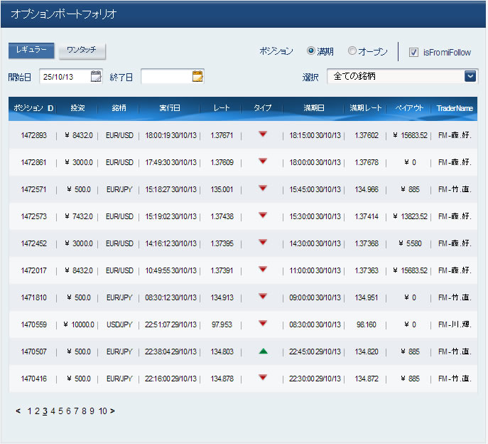Open page 8 in pagination

pyautogui.click(x=84, y=411)
